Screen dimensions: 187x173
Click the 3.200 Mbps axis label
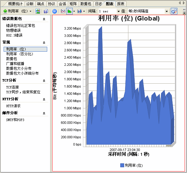[x=72, y=28]
